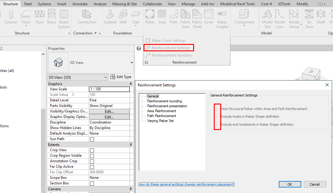Select the Slab foundation tool
The image size is (333, 193).
(136, 16)
